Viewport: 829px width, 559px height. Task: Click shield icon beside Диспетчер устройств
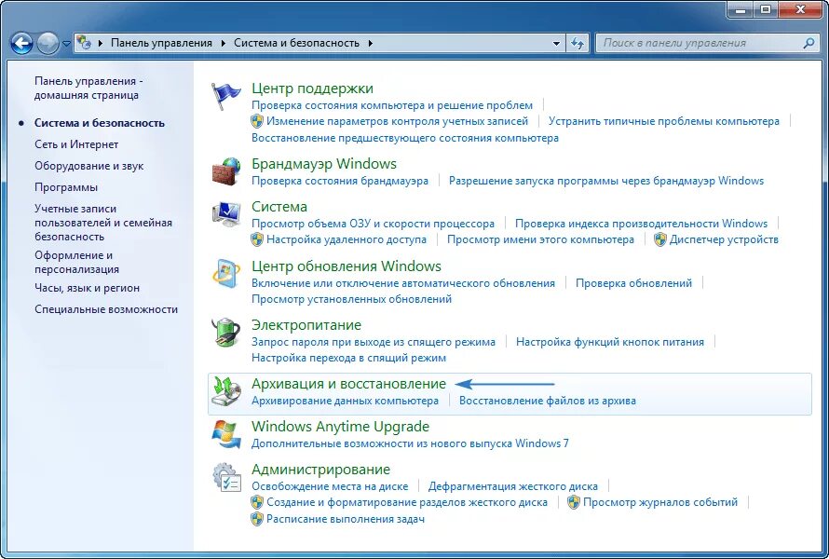(659, 239)
